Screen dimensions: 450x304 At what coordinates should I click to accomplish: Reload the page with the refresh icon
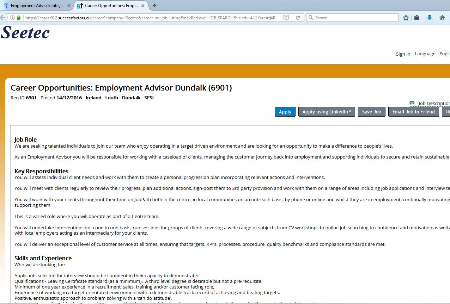point(298,18)
